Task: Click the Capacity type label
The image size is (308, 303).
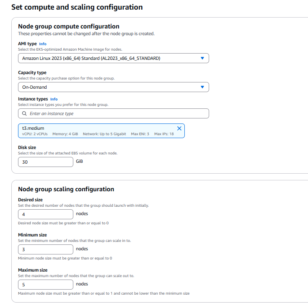Action: pyautogui.click(x=32, y=72)
